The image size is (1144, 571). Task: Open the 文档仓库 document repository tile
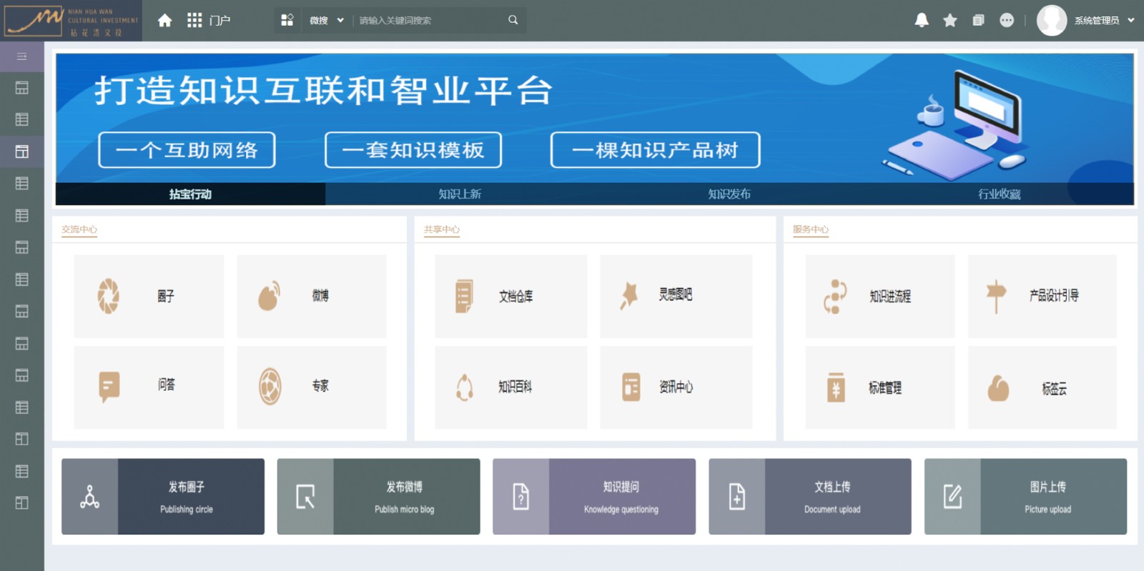(x=511, y=296)
